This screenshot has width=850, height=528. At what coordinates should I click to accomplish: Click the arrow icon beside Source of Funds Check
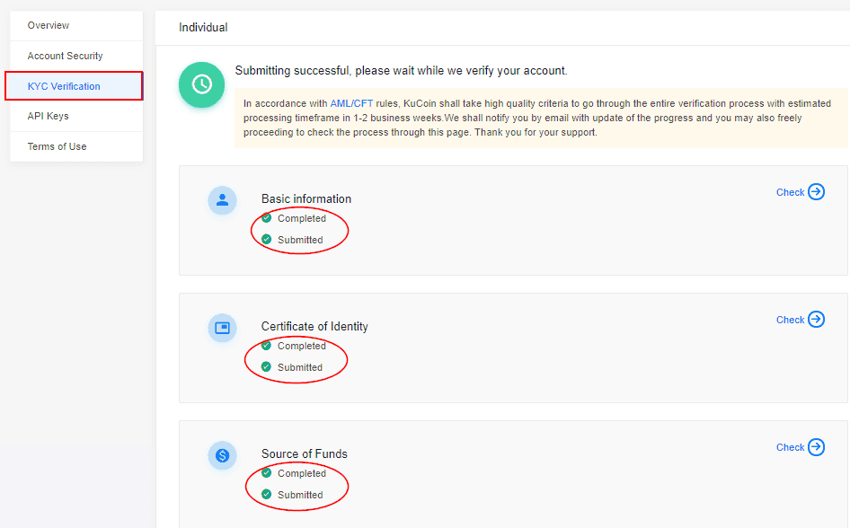[x=816, y=446]
